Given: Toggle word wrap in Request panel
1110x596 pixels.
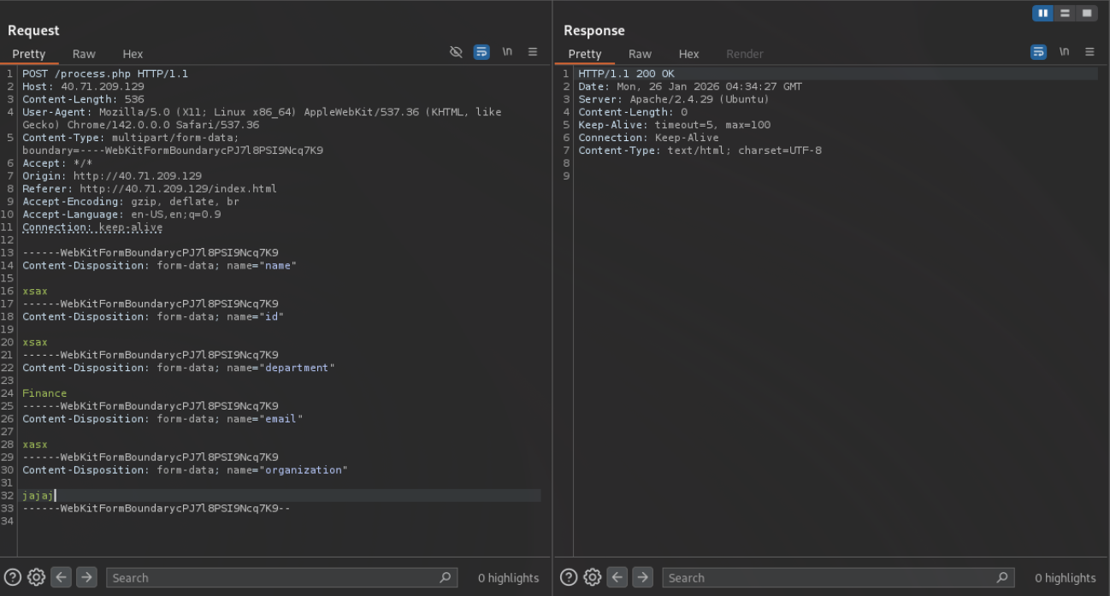Looking at the screenshot, I should (x=481, y=52).
